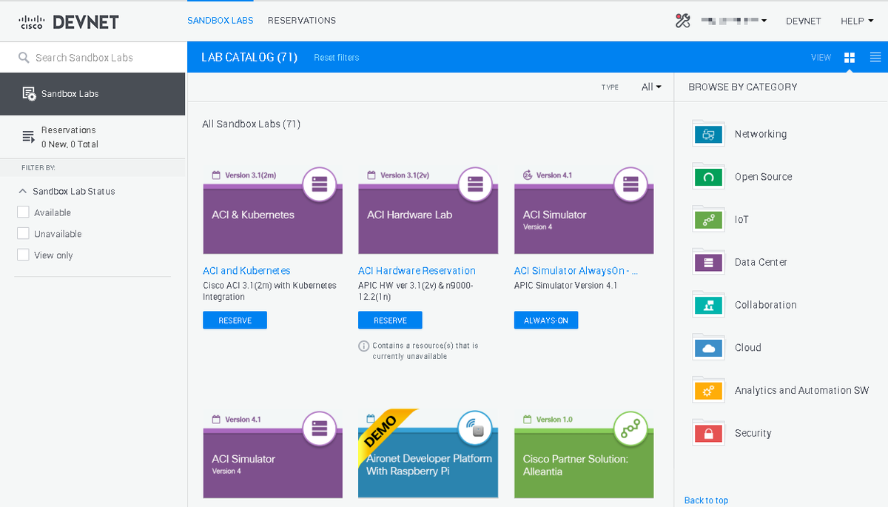Click the Reservations list icon in sidebar
The height and width of the screenshot is (507, 888).
pos(29,136)
